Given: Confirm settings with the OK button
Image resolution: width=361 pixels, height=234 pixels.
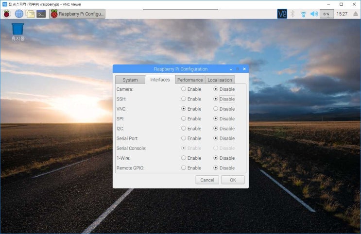Looking at the screenshot, I should click(x=233, y=180).
